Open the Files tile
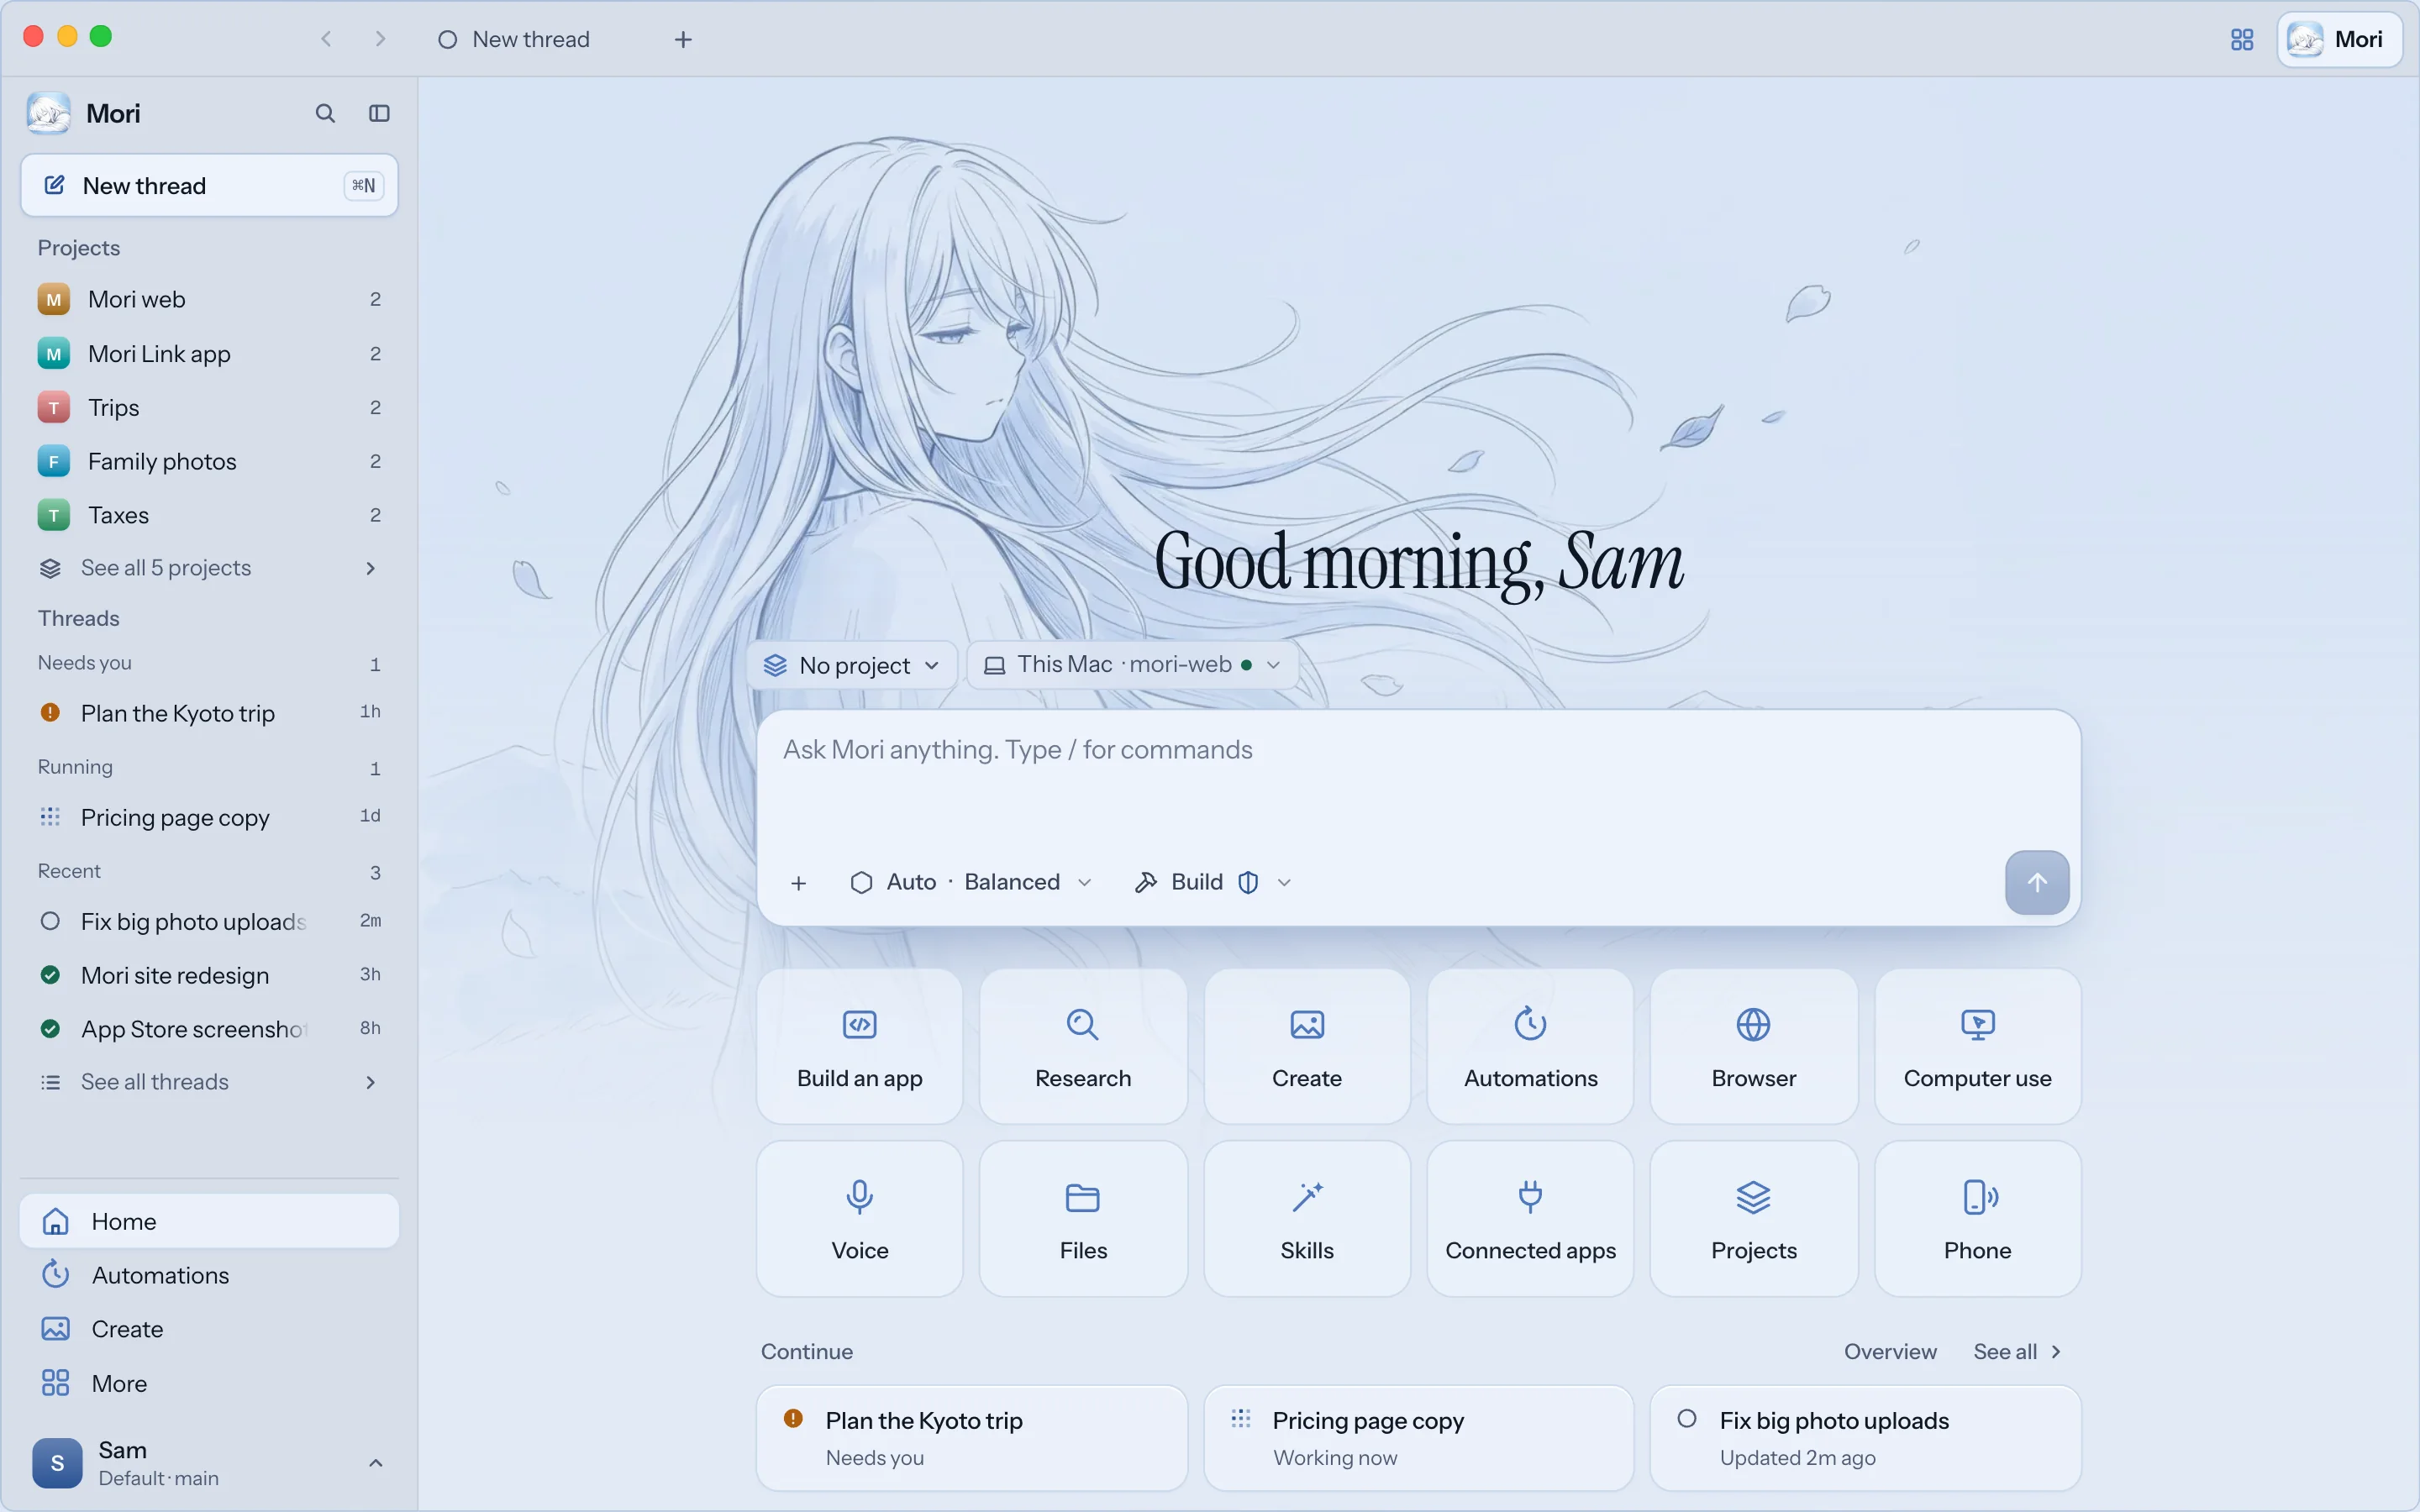 point(1083,1218)
